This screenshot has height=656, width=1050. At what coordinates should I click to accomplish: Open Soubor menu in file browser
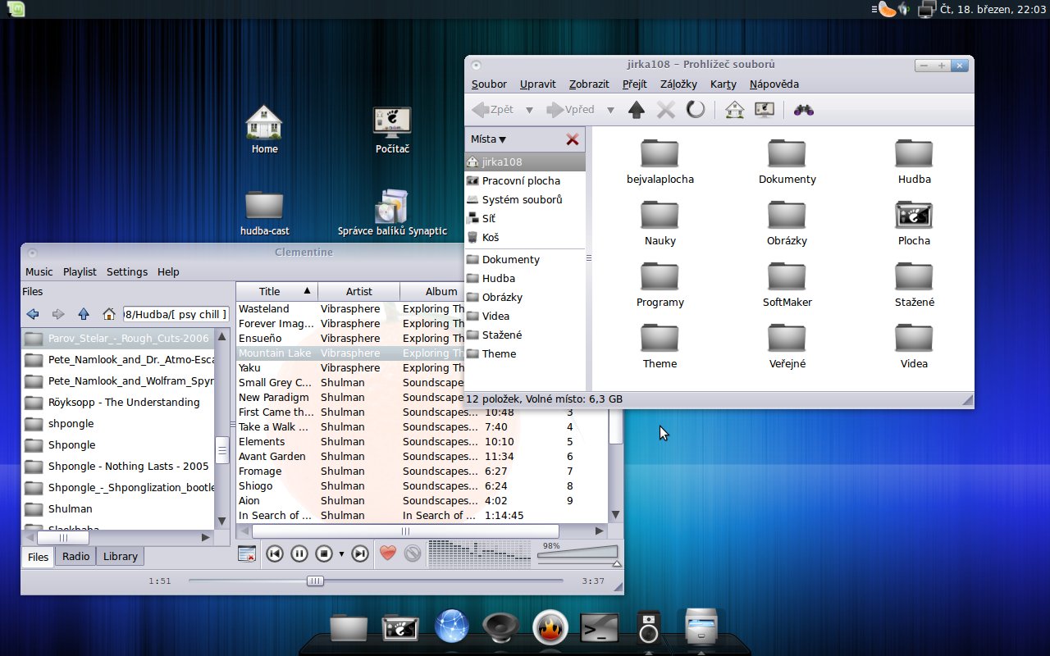click(x=489, y=84)
